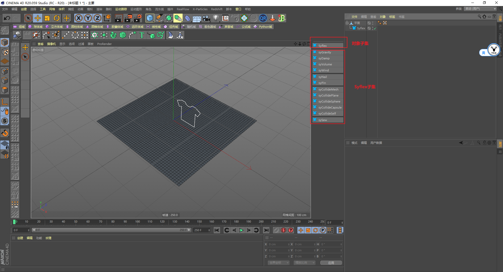Toggle Z axis lock
This screenshot has width=503, height=272.
[x=97, y=18]
